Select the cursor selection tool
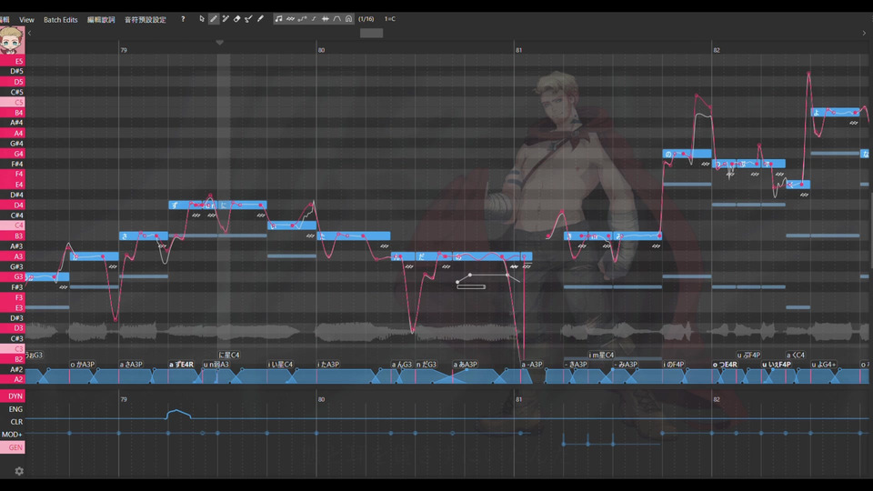Viewport: 873px width, 491px height. point(202,19)
